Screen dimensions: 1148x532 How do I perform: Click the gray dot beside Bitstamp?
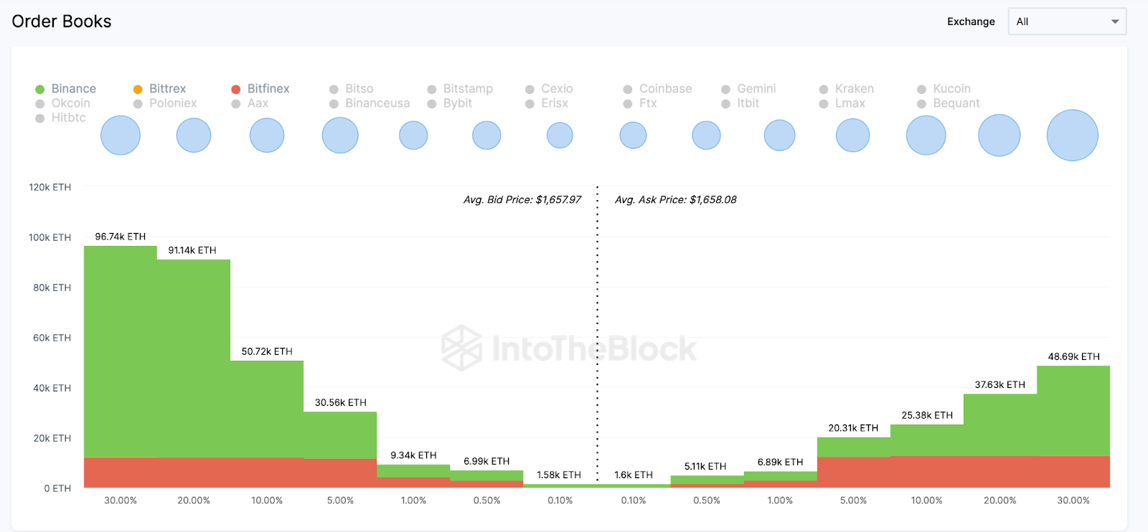click(x=432, y=90)
